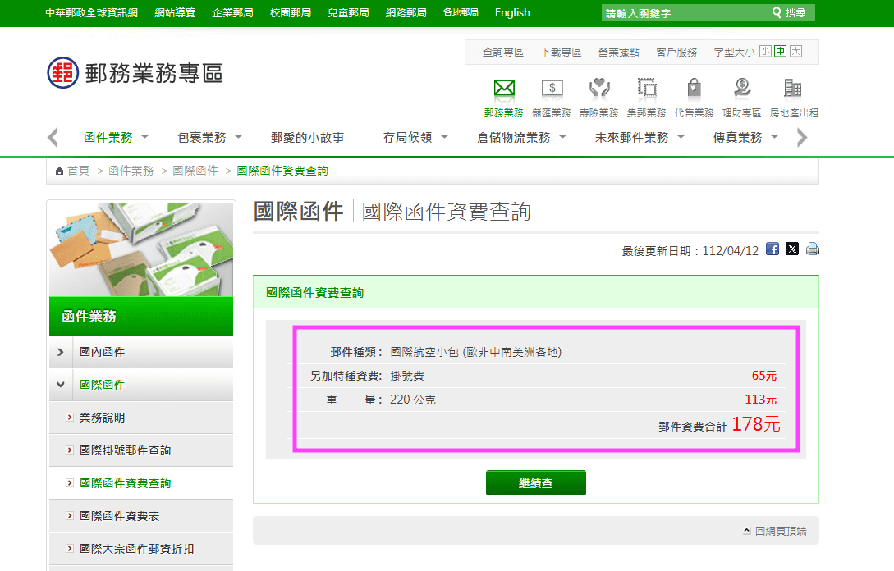The width and height of the screenshot is (894, 571).
Task: Click the 220 公克 weight value
Action: [413, 400]
